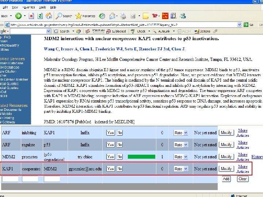
Task: Click the edit/discuss icon beside printer
Action: click(133, 16)
